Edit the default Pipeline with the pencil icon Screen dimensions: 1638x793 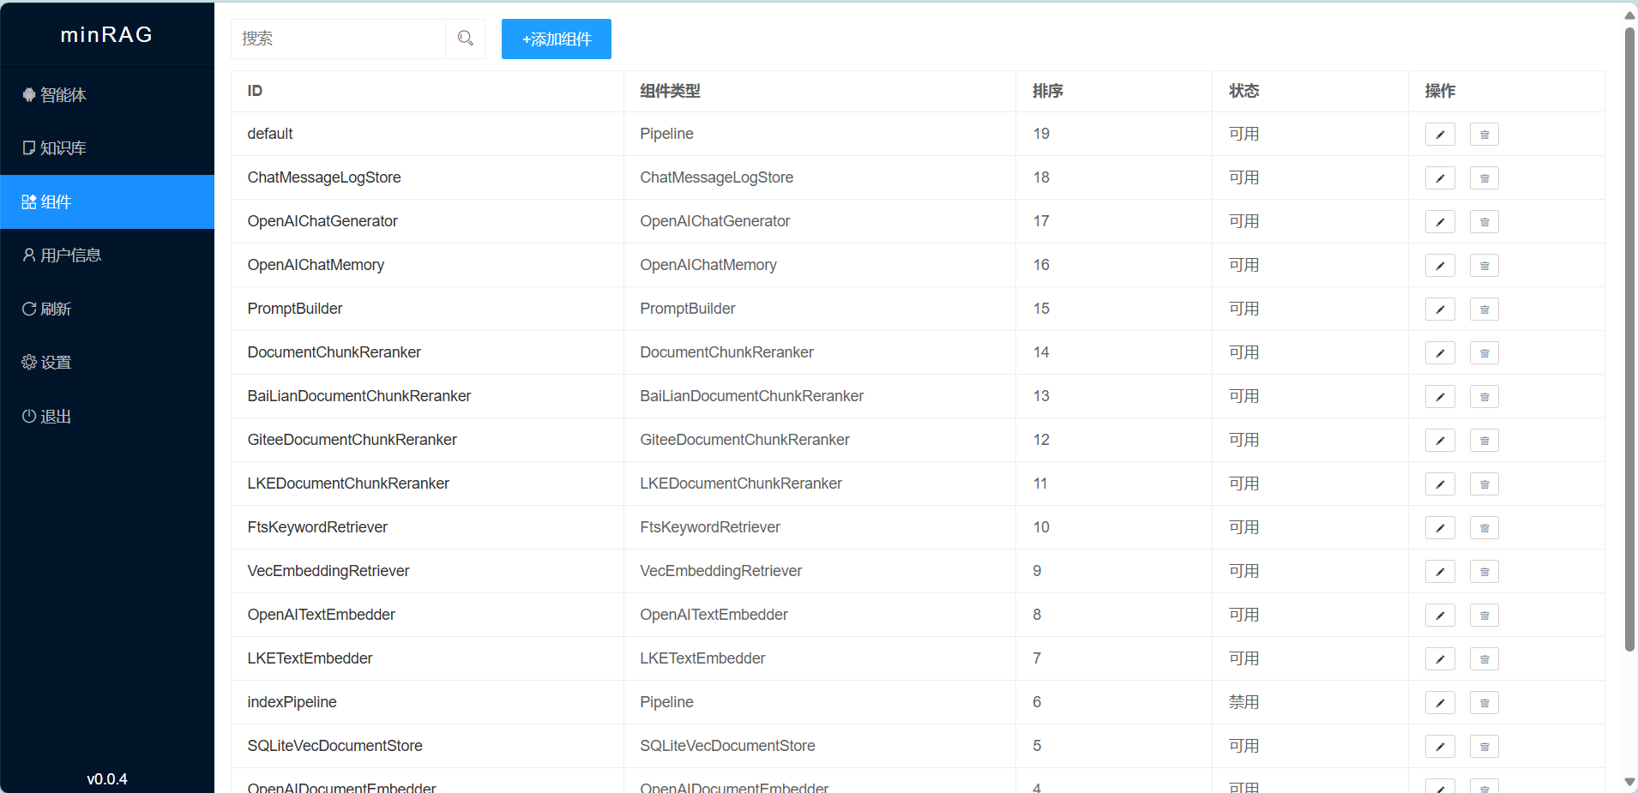pyautogui.click(x=1440, y=134)
